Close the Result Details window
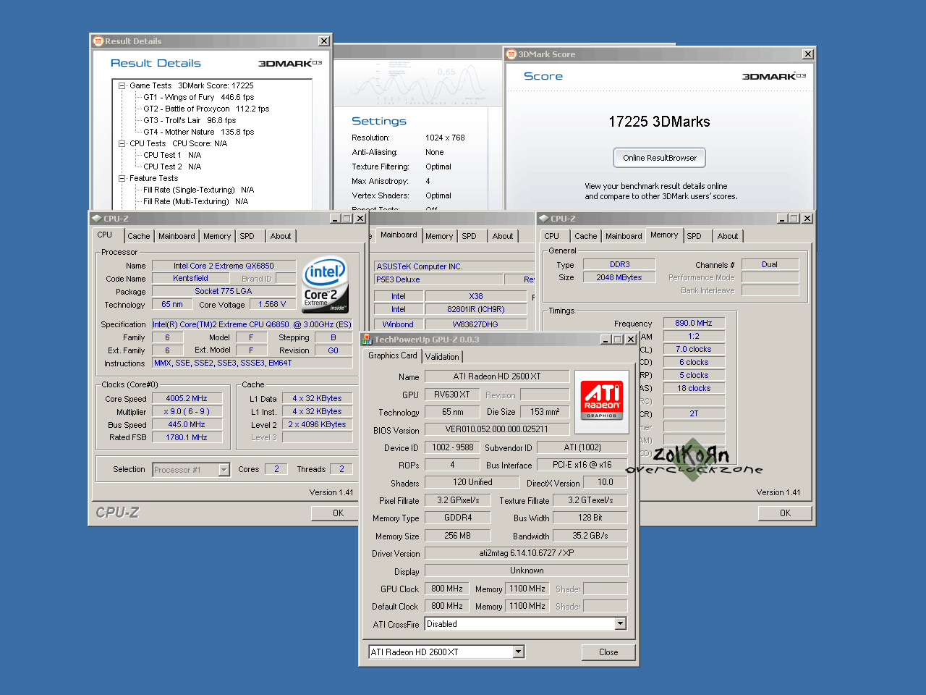This screenshot has width=926, height=695. tap(324, 41)
